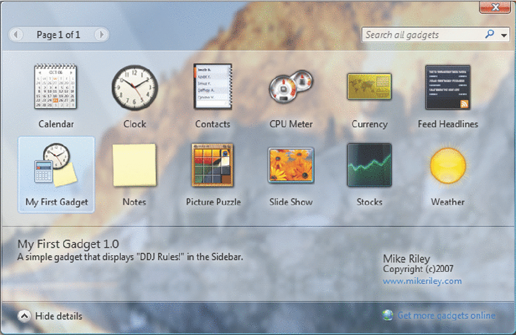Viewport: 516px width, 335px height.
Task: Click the Slide Show gadget icon
Action: coord(291,165)
